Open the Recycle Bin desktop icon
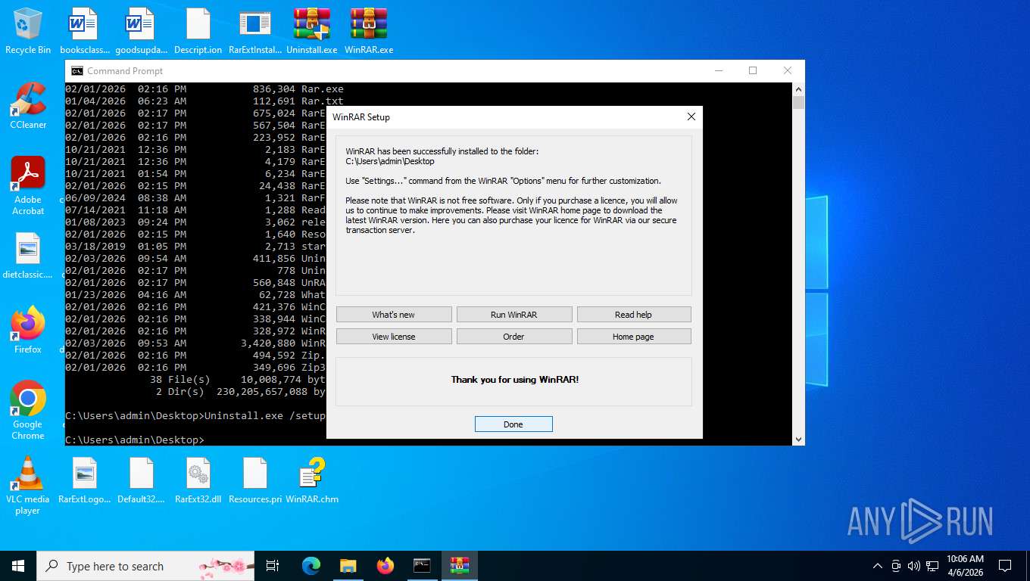This screenshot has width=1030, height=581. pyautogui.click(x=28, y=32)
